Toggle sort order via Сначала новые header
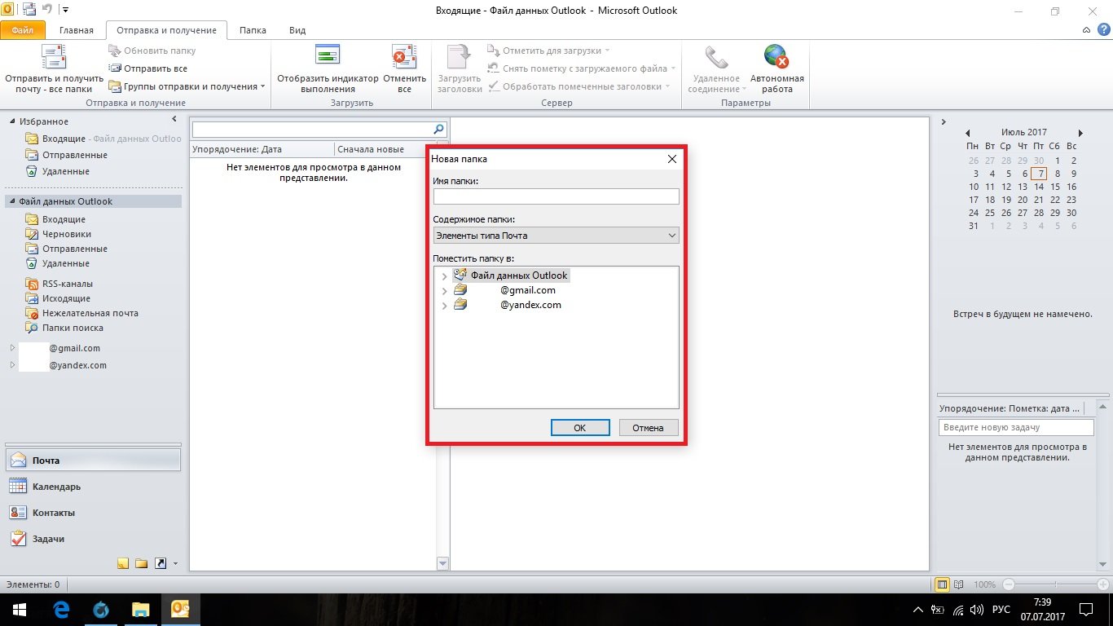 pyautogui.click(x=371, y=149)
